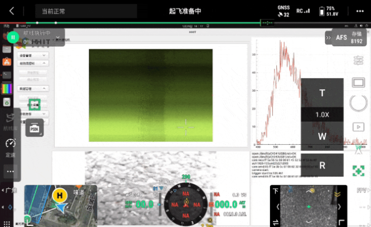Zoom out with the W button
This screenshot has width=371, height=227.
[x=322, y=136]
